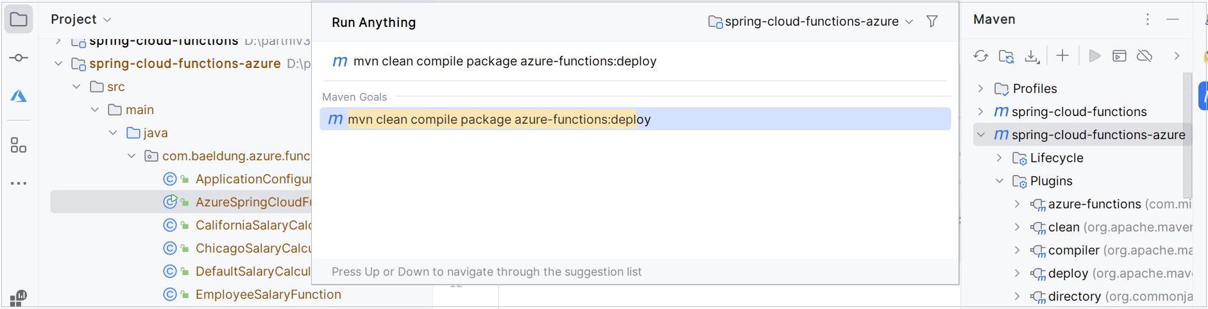Open the spring-cloud-functions-azure project dropdown

(x=811, y=22)
